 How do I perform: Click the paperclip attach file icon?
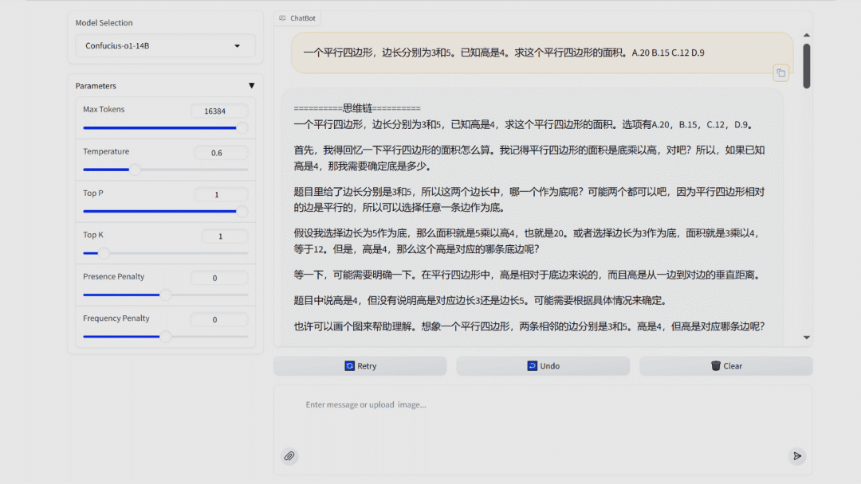tap(289, 456)
